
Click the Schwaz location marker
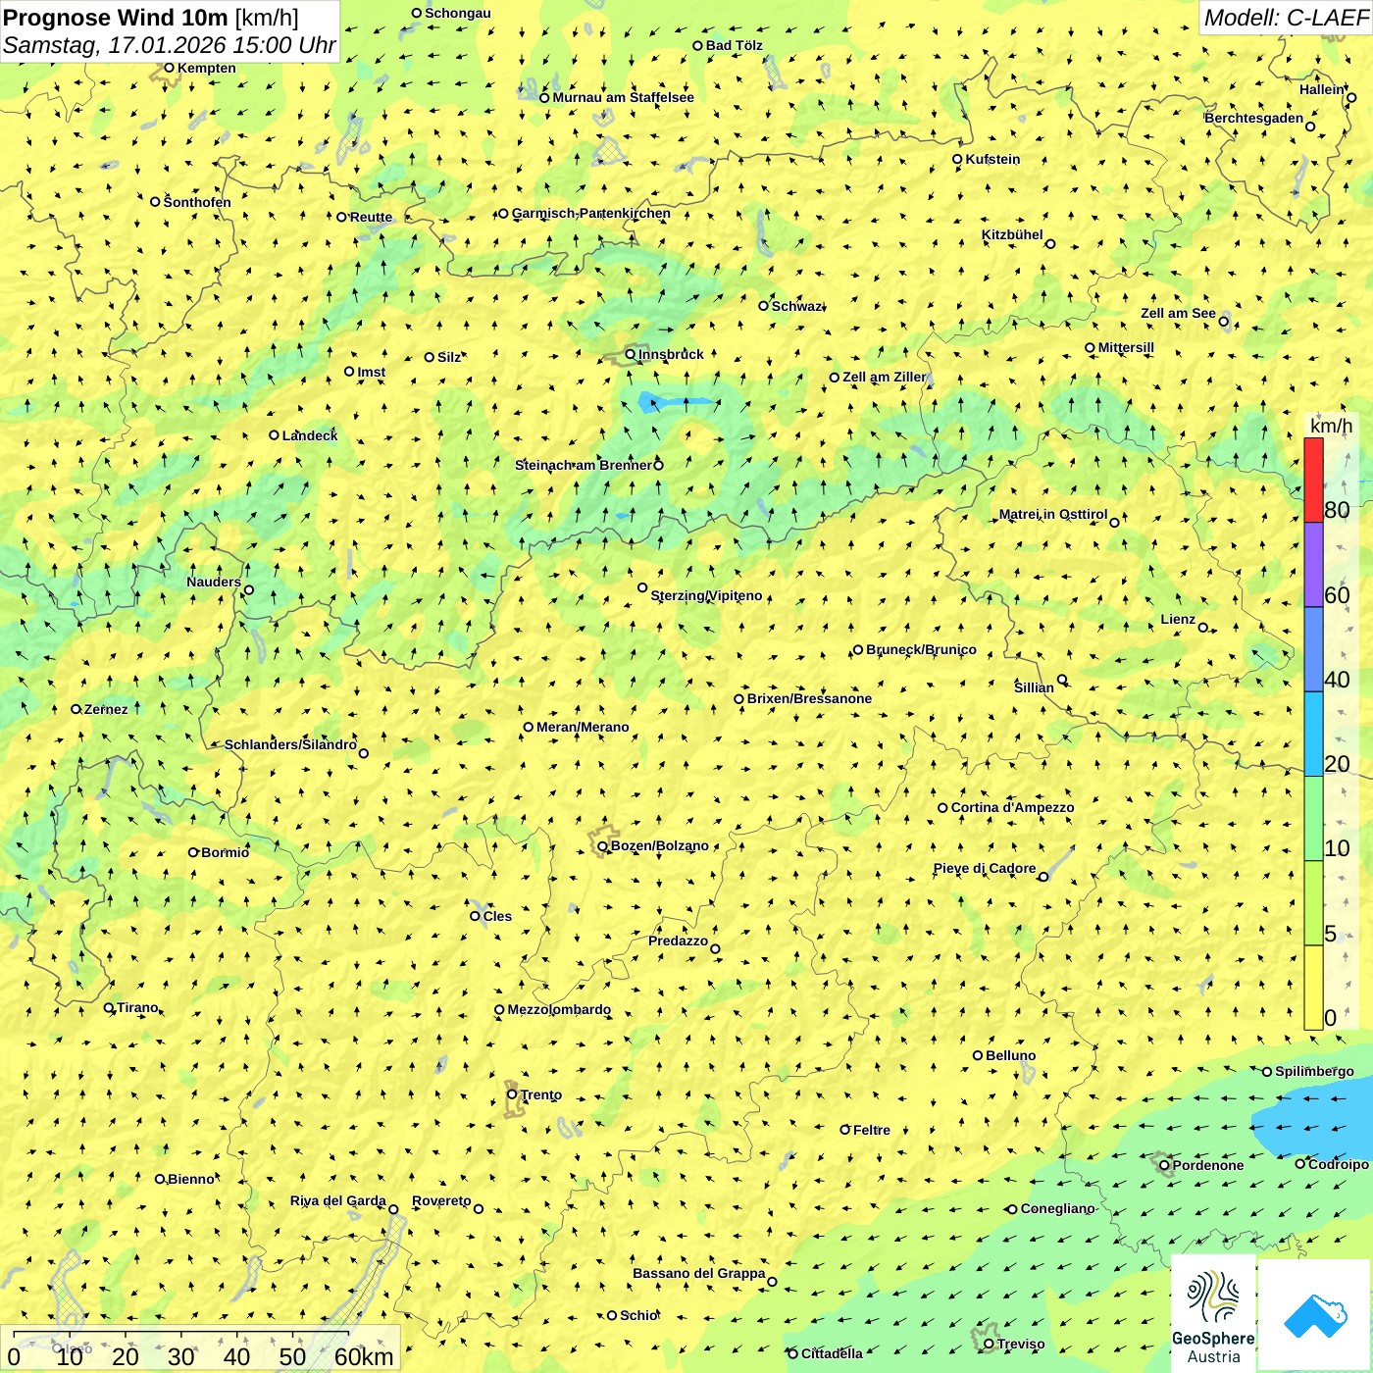pos(764,306)
